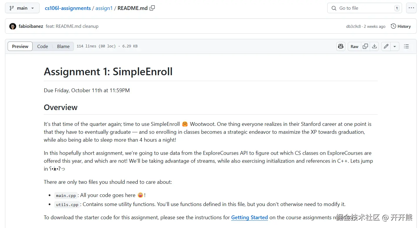Copy raw file contents

point(365,46)
